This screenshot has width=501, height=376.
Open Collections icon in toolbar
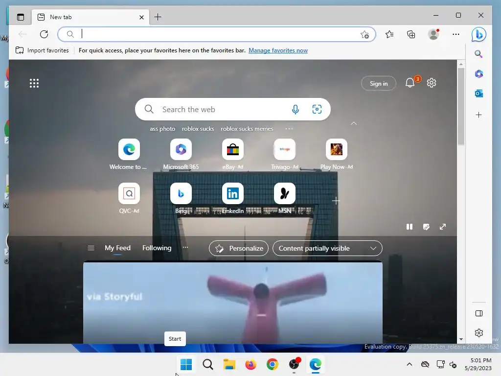coord(411,34)
